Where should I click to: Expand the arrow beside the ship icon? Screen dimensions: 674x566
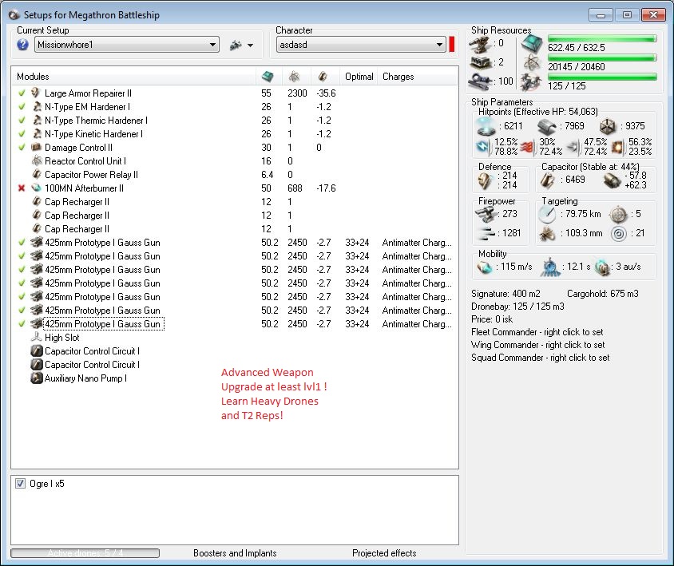click(250, 46)
